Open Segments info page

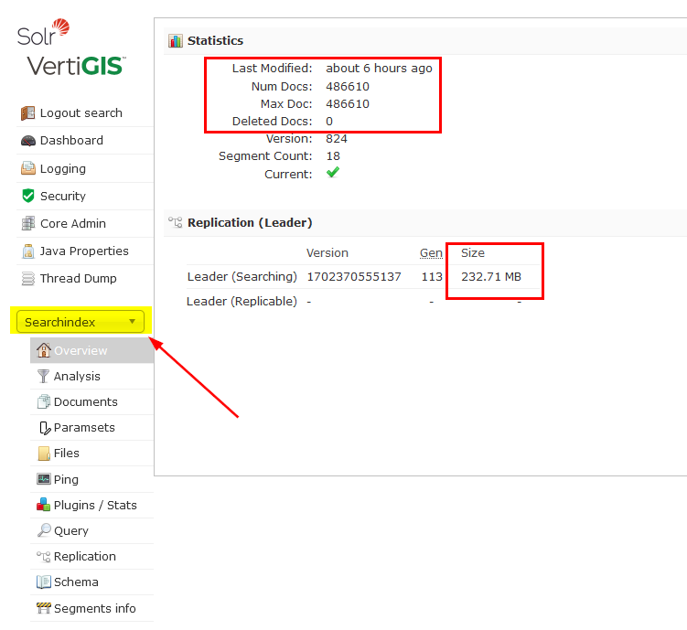click(94, 609)
